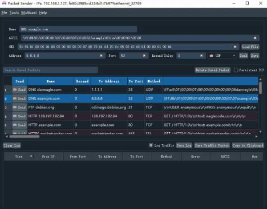Clear the ASCII field with its X icon
Viewport: 267px width, 209px height.
point(255,38)
